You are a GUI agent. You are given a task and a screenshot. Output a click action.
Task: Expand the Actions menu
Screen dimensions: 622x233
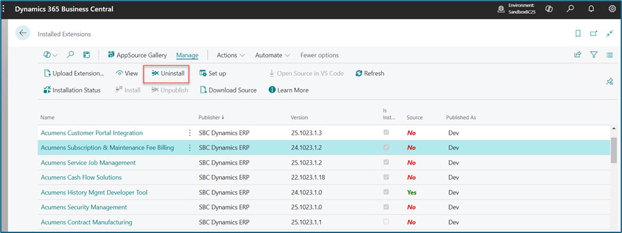tap(231, 55)
